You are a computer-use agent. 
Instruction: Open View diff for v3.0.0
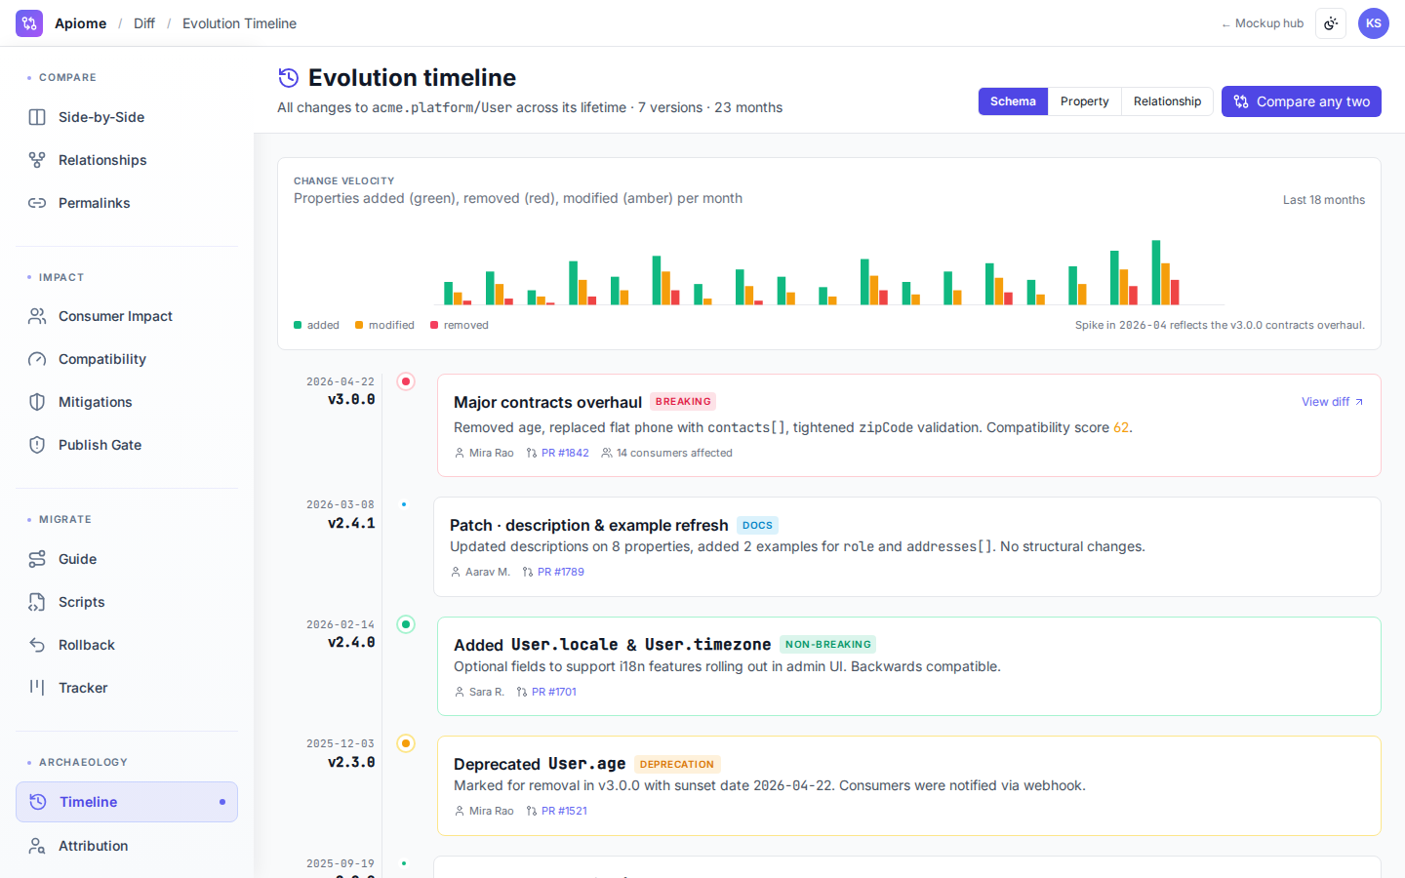coord(1332,402)
